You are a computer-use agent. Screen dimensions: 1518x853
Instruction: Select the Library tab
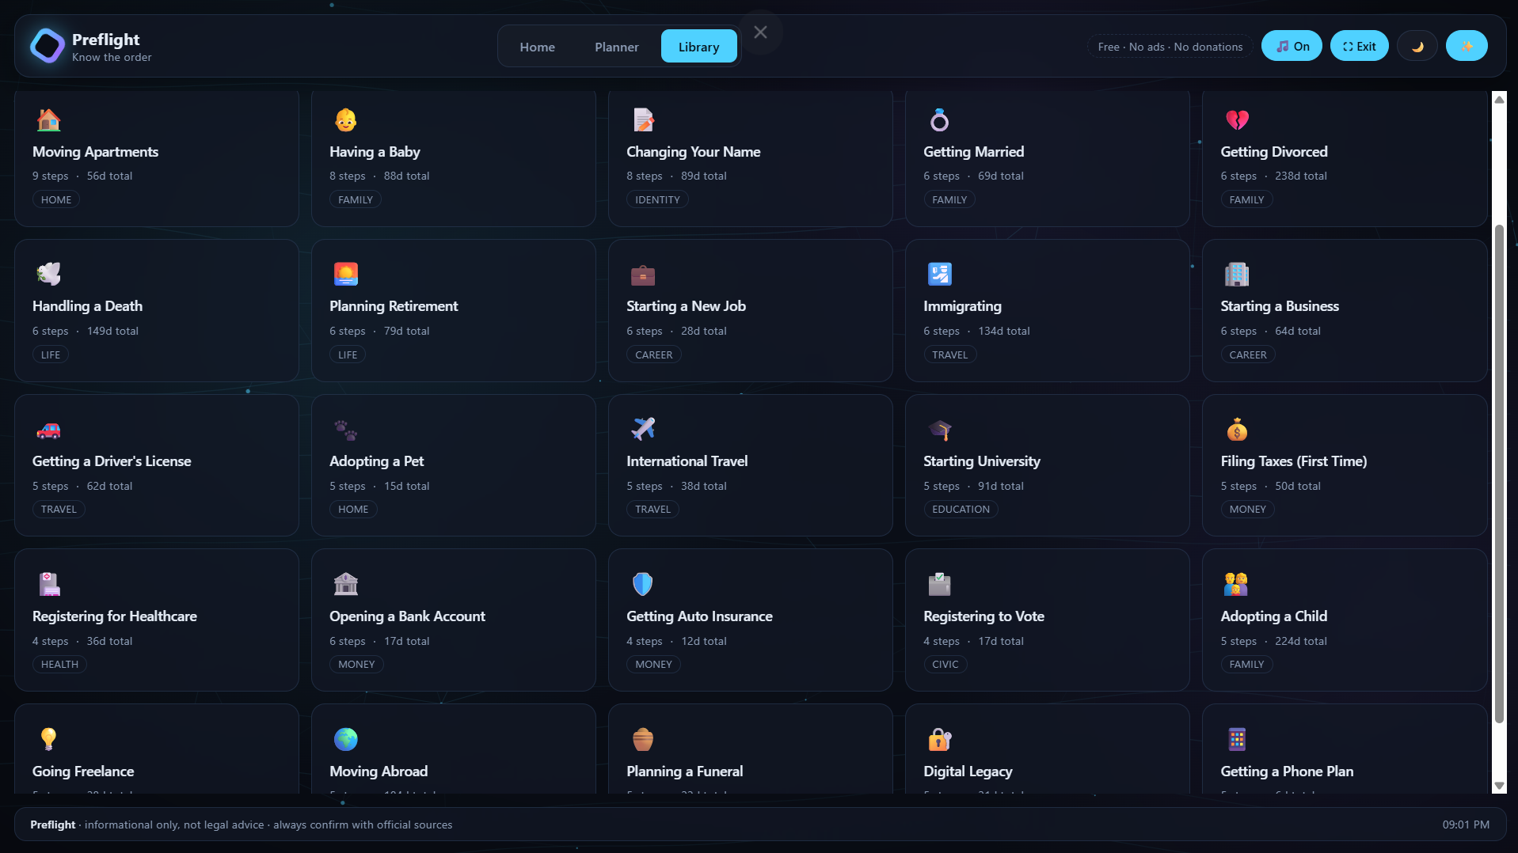point(699,47)
